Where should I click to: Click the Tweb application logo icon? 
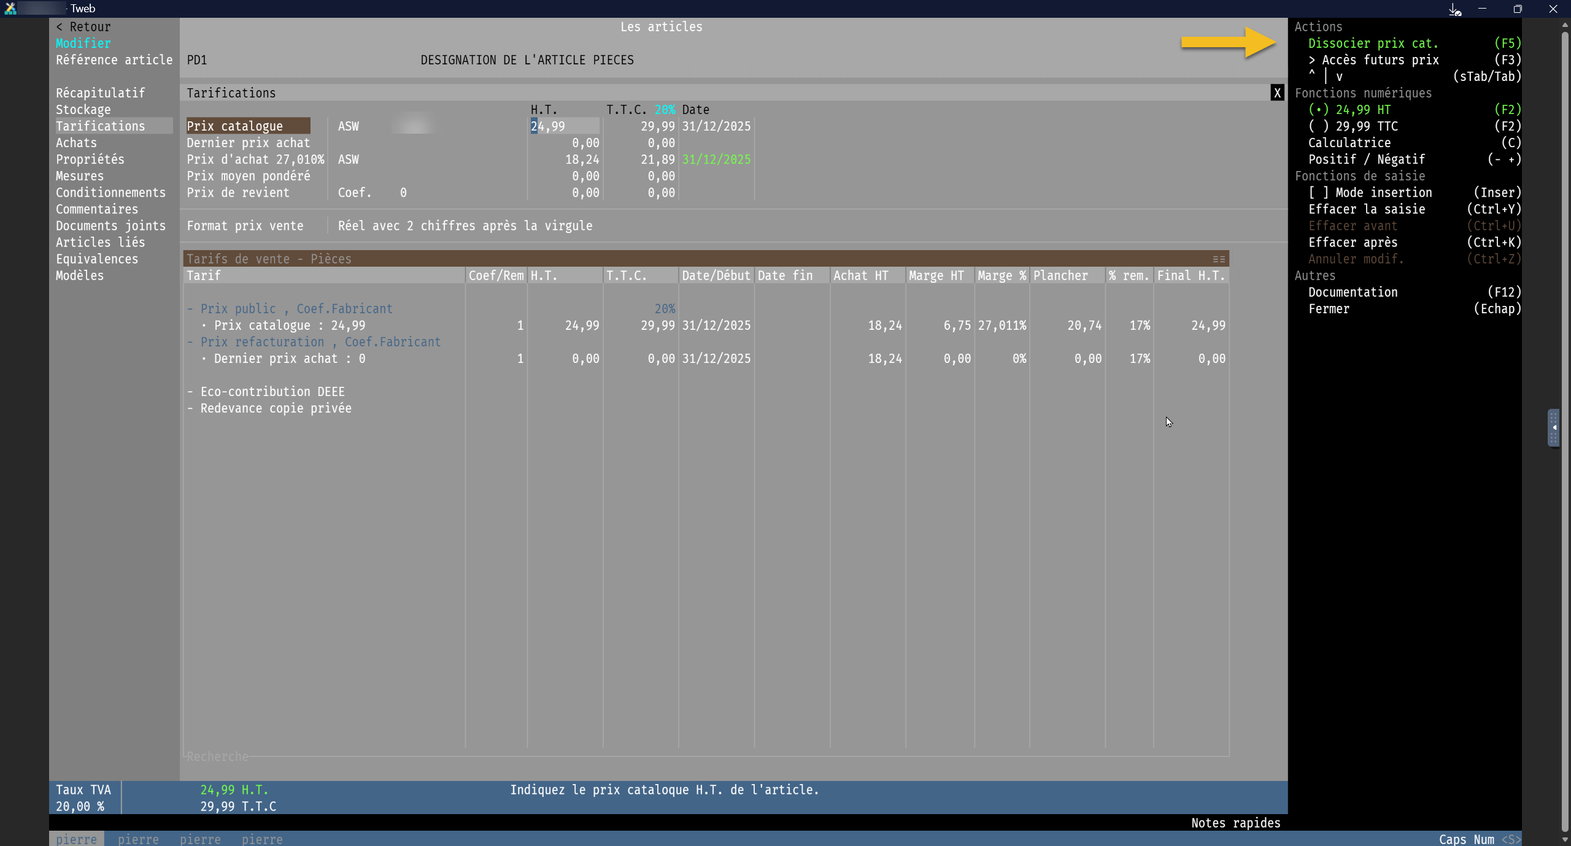10,9
